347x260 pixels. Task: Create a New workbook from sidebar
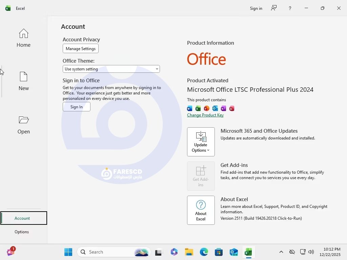23,82
